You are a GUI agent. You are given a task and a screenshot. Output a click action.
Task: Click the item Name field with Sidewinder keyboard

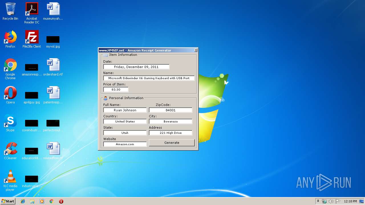click(x=149, y=78)
